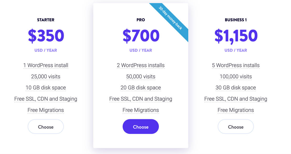Click the 20 GB disk space link

tap(141, 88)
